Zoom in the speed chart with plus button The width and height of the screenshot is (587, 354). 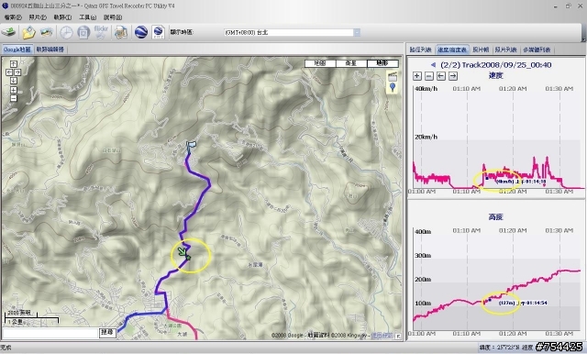(417, 76)
